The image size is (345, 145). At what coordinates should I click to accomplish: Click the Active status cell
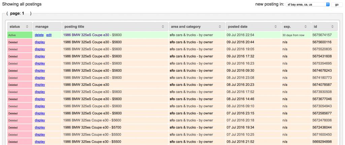[x=20, y=35]
